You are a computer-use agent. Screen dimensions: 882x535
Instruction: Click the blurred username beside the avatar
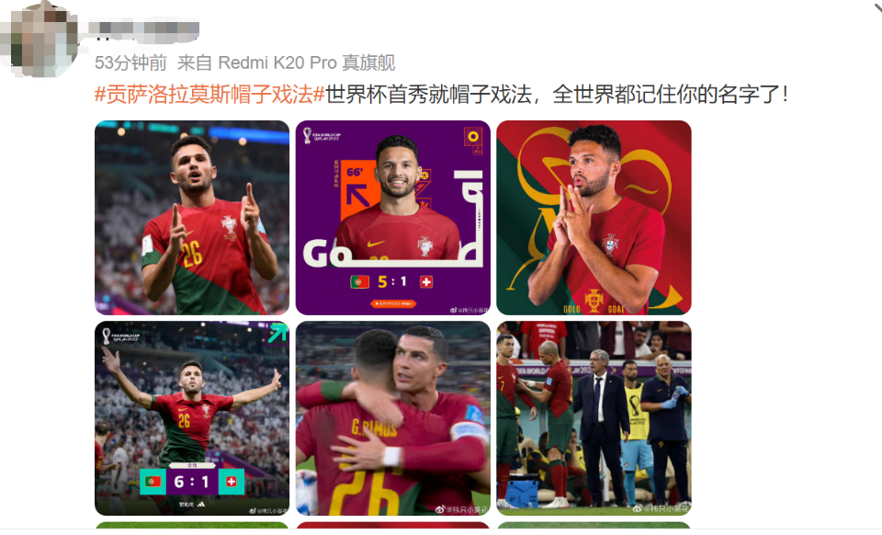(x=143, y=29)
